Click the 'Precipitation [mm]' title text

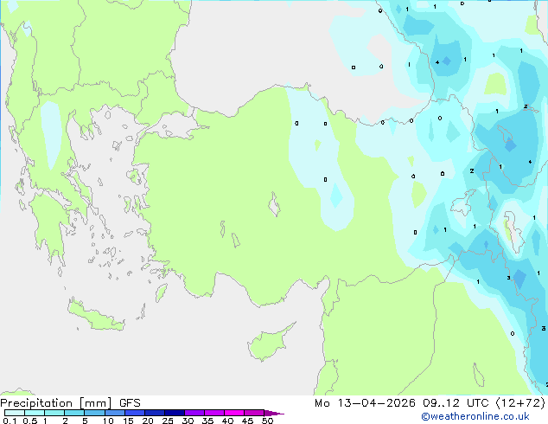tap(56, 403)
